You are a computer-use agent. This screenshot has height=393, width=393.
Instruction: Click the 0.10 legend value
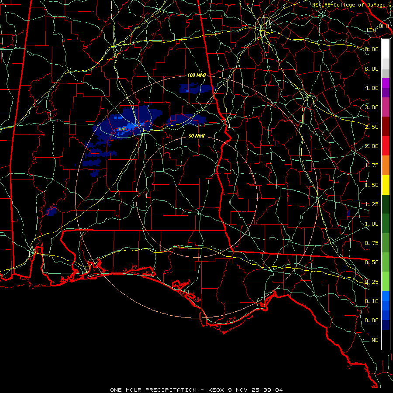point(372,301)
